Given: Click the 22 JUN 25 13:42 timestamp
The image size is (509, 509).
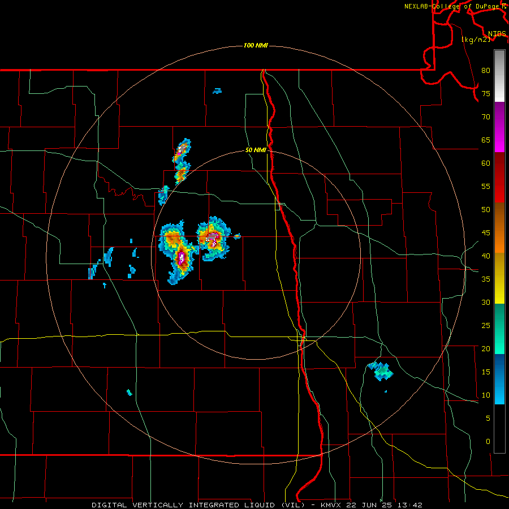Looking at the screenshot, I should click(x=385, y=505).
